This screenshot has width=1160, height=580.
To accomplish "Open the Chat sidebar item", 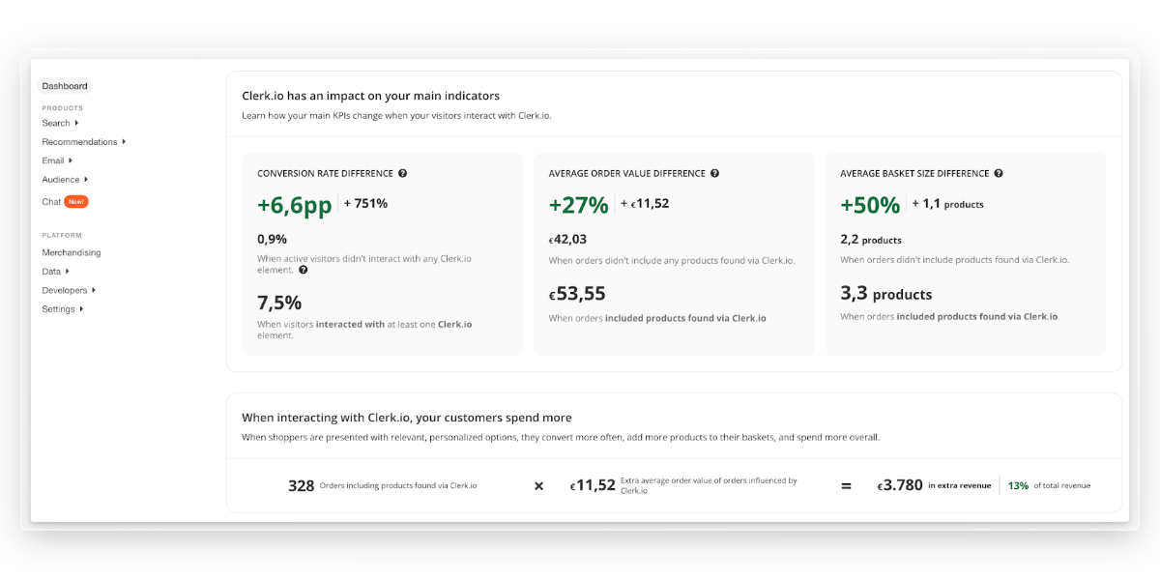I will 51,202.
